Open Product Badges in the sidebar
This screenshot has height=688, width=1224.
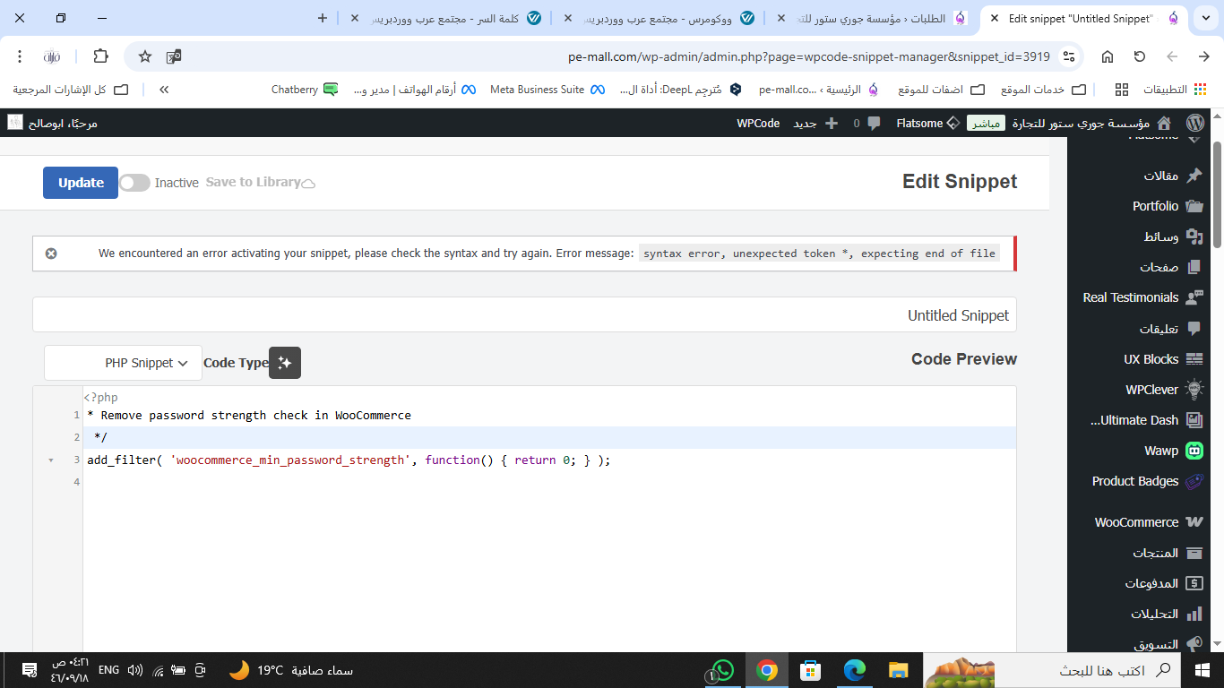(1146, 481)
